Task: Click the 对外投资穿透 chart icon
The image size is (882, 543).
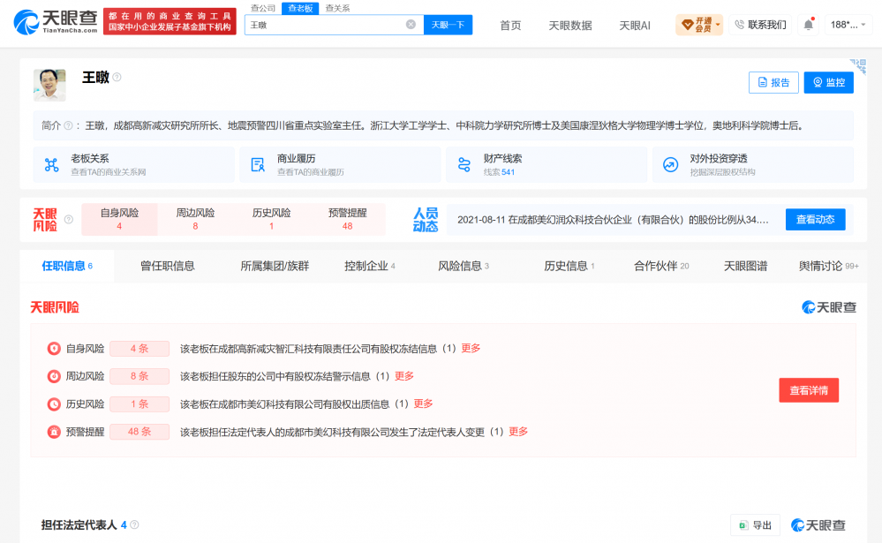Action: tap(670, 165)
